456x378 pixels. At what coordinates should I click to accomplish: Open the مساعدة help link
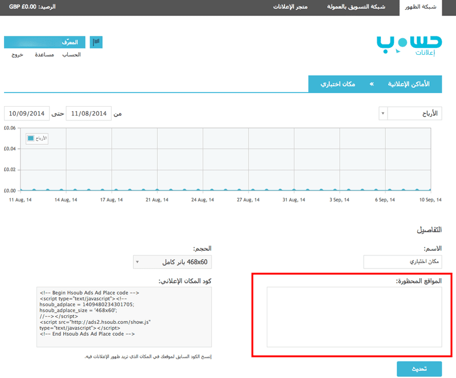coord(44,55)
